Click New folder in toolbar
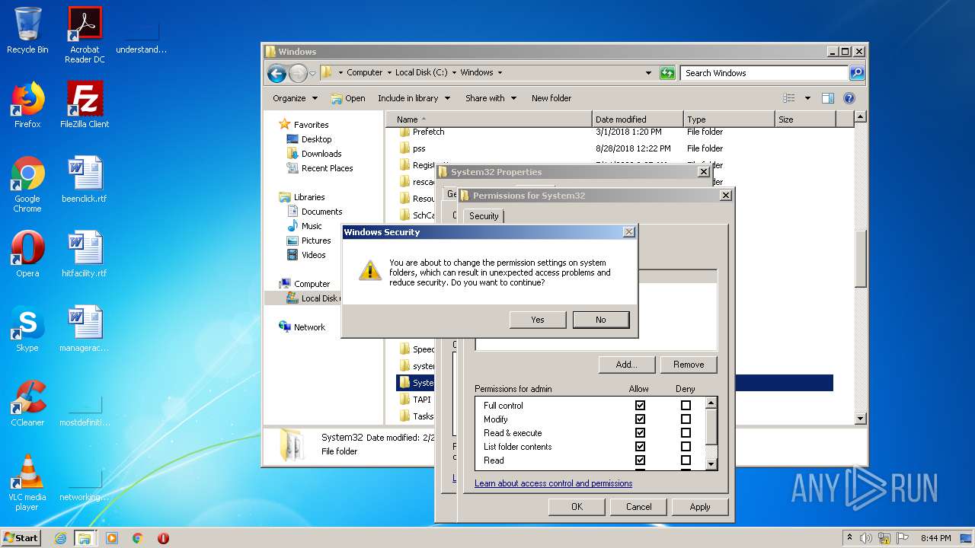Screen dimensions: 975x548 click(x=551, y=98)
